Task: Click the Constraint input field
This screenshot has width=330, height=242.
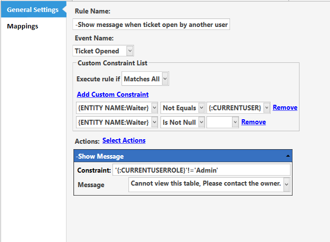Action: tap(201, 170)
